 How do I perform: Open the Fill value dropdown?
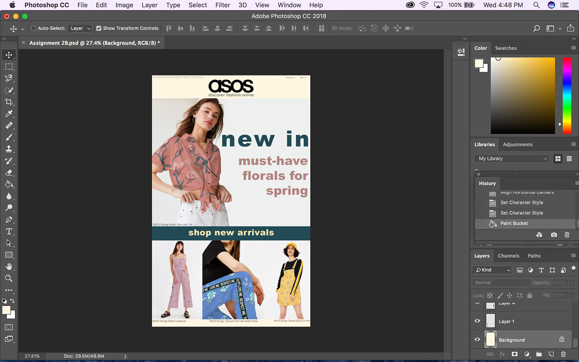[x=572, y=295]
